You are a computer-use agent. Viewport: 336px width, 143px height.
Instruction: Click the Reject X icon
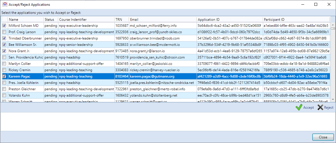[320, 108]
